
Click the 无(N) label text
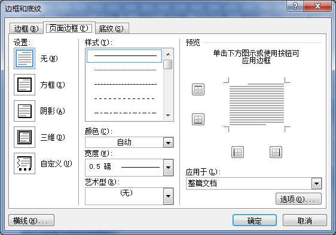coord(49,58)
